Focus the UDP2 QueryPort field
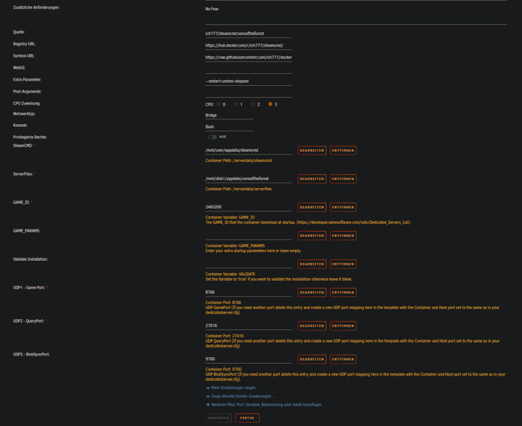This screenshot has height=426, width=522. (249, 326)
